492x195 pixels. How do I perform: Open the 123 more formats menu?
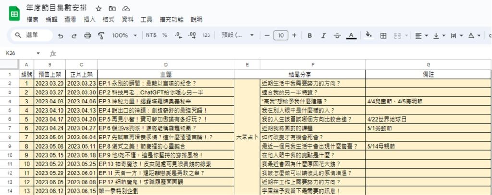click(x=206, y=35)
